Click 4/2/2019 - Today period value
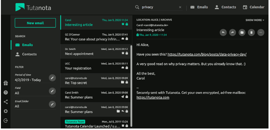This screenshot has height=130, width=270. coord(28,80)
